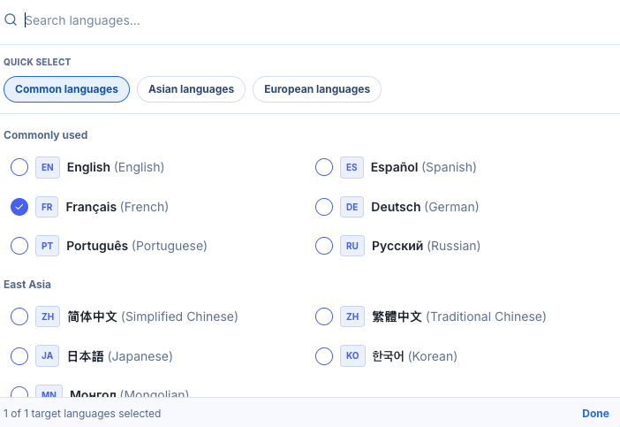Switch to European languages quick select
Screen dimensions: 620x427
point(317,89)
